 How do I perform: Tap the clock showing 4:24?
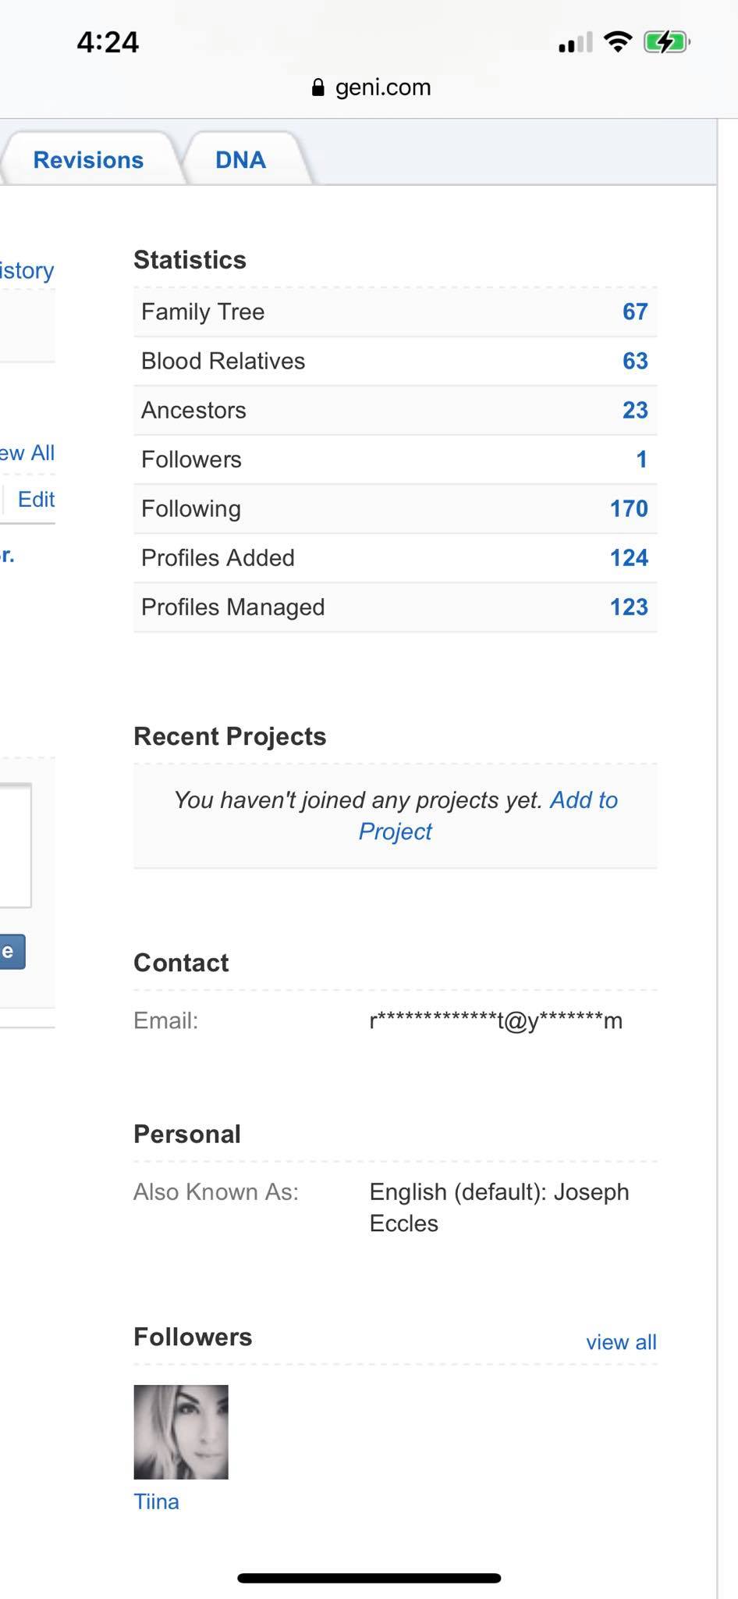108,42
